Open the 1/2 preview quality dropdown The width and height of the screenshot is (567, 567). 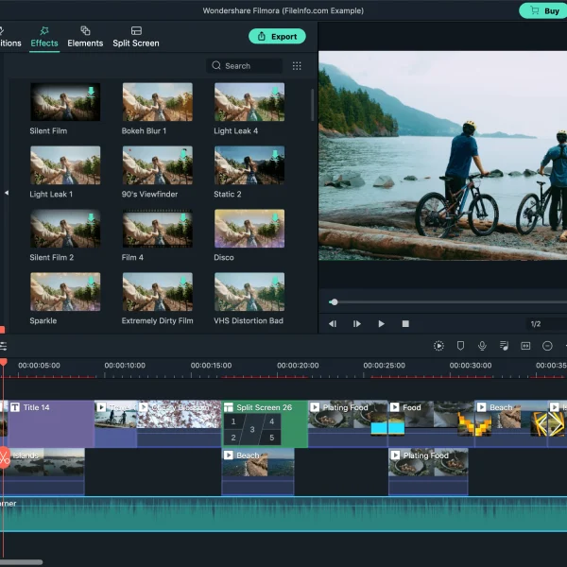point(546,324)
